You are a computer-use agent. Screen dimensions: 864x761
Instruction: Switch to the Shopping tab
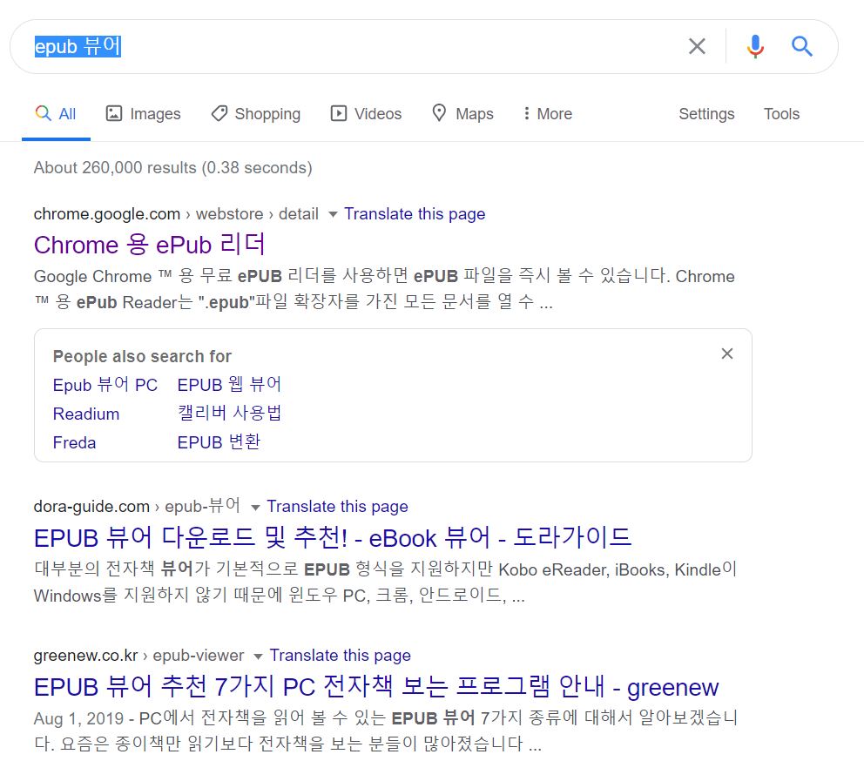point(256,114)
